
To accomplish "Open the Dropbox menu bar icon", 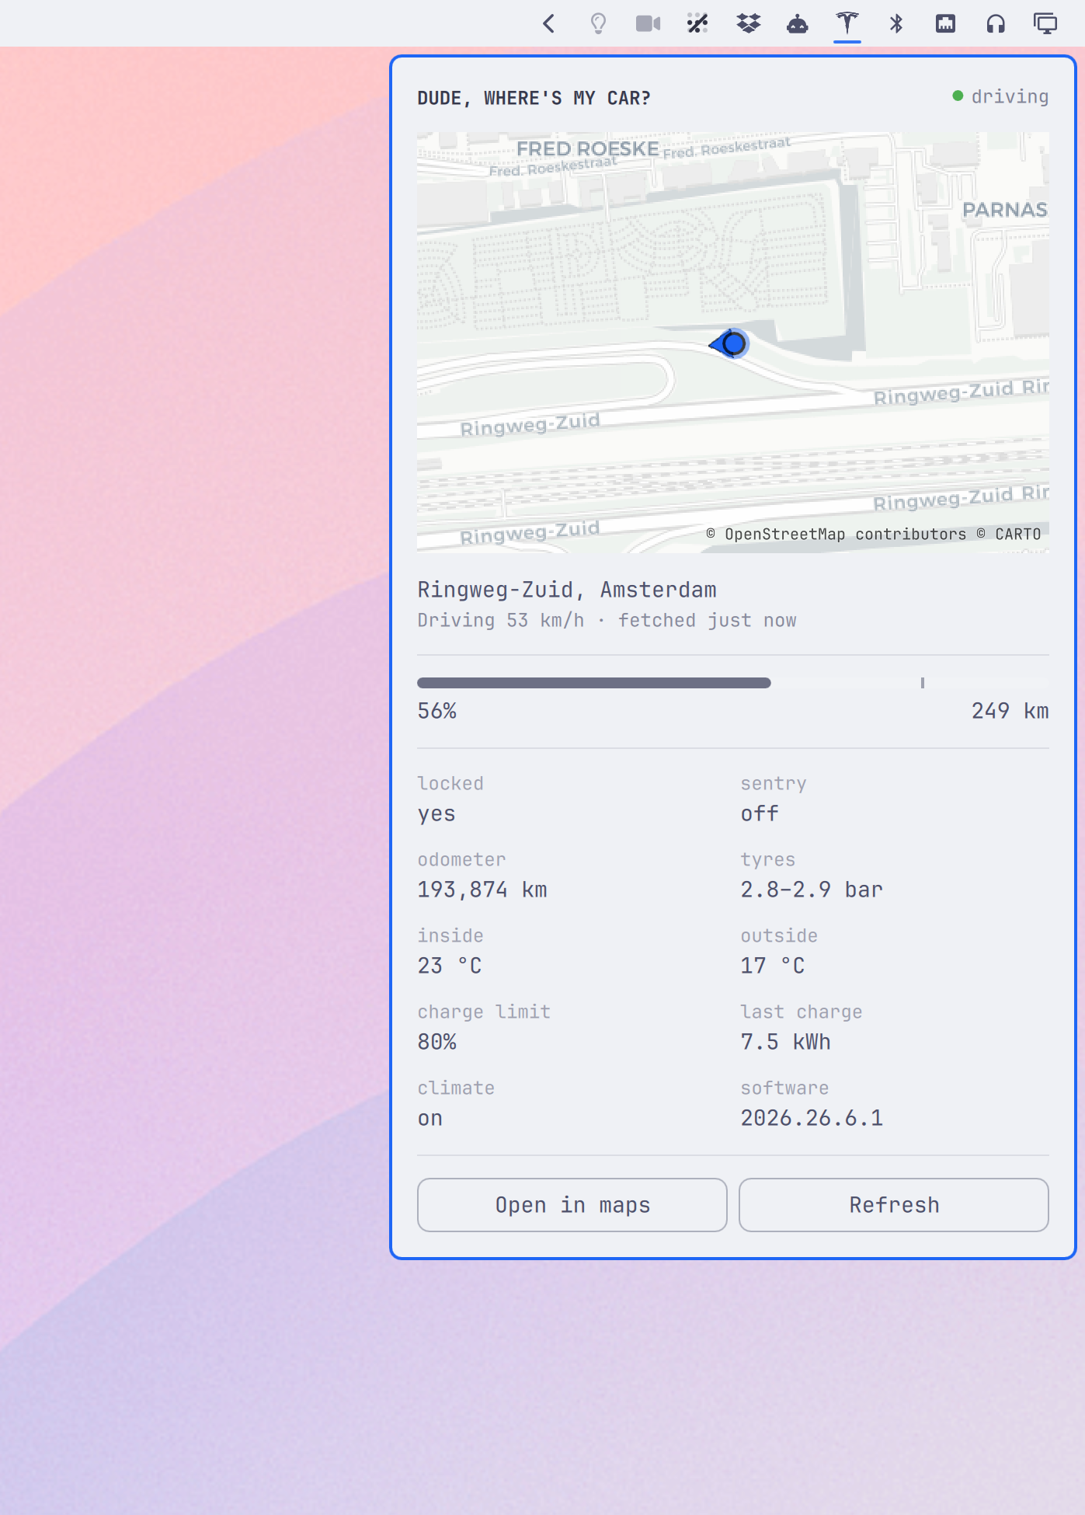I will click(748, 24).
